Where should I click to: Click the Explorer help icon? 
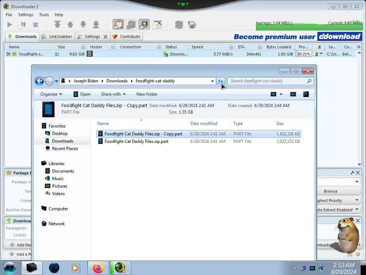pyautogui.click(x=306, y=94)
